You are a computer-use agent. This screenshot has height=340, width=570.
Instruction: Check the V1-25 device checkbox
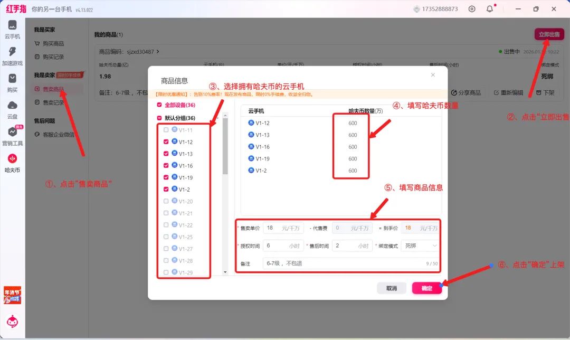click(x=166, y=237)
